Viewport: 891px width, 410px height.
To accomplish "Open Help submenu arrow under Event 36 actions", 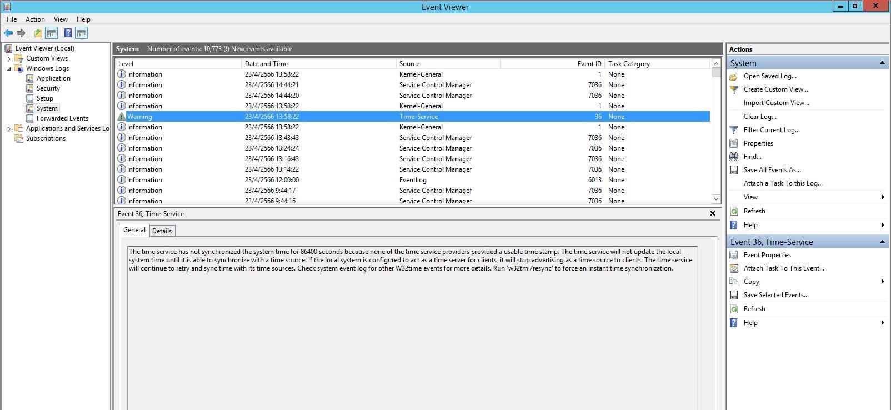I will pyautogui.click(x=882, y=323).
